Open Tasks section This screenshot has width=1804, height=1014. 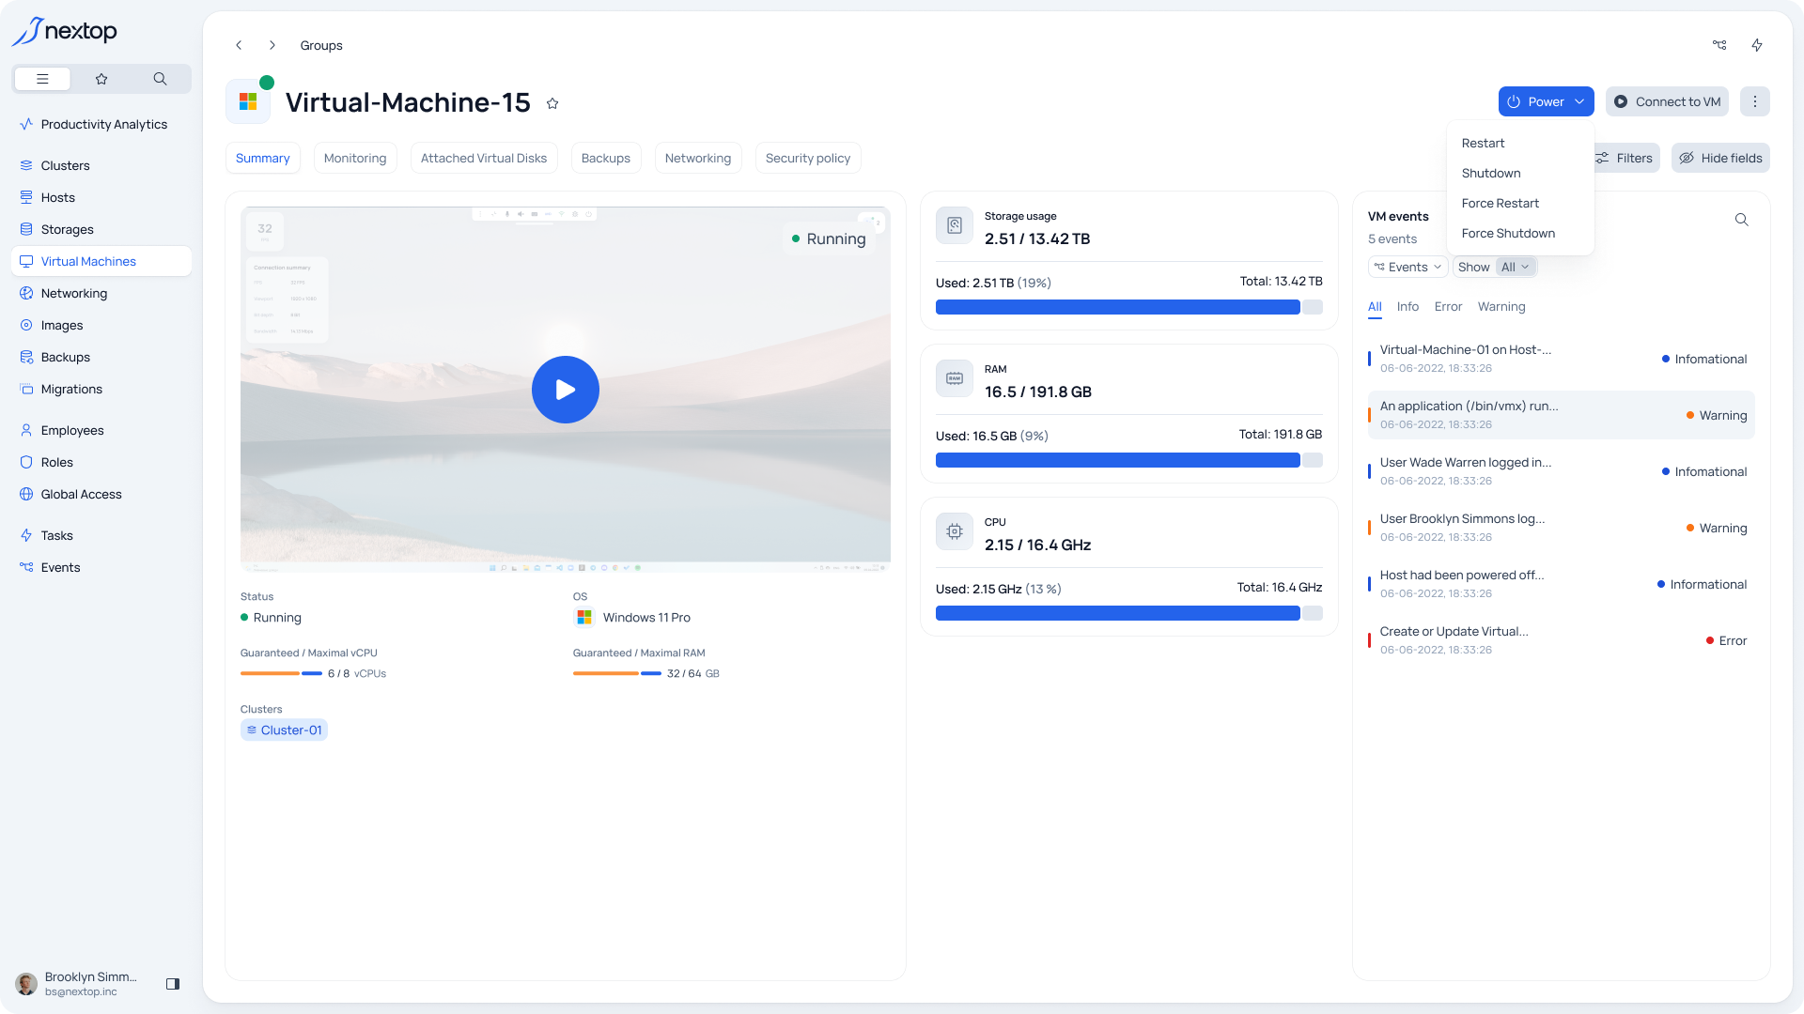click(101, 535)
